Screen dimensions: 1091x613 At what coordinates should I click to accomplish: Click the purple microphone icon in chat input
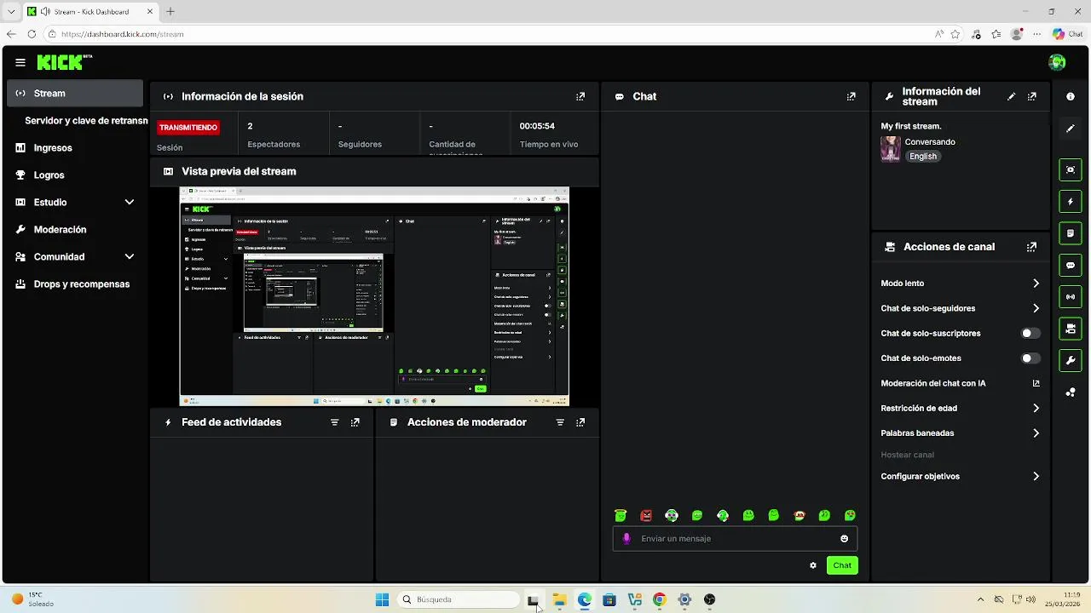tap(626, 538)
